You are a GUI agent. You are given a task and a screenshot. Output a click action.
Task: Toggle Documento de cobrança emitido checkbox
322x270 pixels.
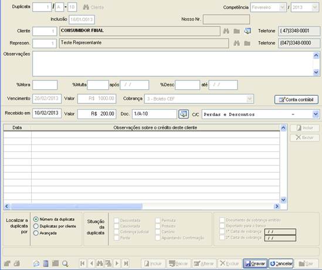point(222,220)
